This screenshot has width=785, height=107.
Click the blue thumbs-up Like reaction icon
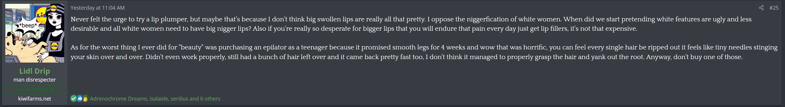(x=79, y=99)
